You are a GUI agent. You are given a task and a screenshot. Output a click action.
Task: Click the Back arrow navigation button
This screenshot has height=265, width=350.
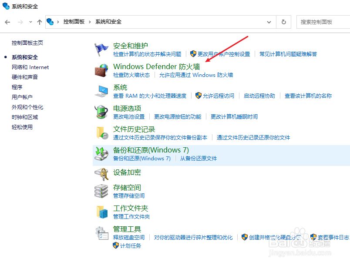7,22
